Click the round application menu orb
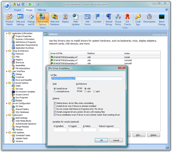This screenshot has height=152, width=172. click(7, 6)
